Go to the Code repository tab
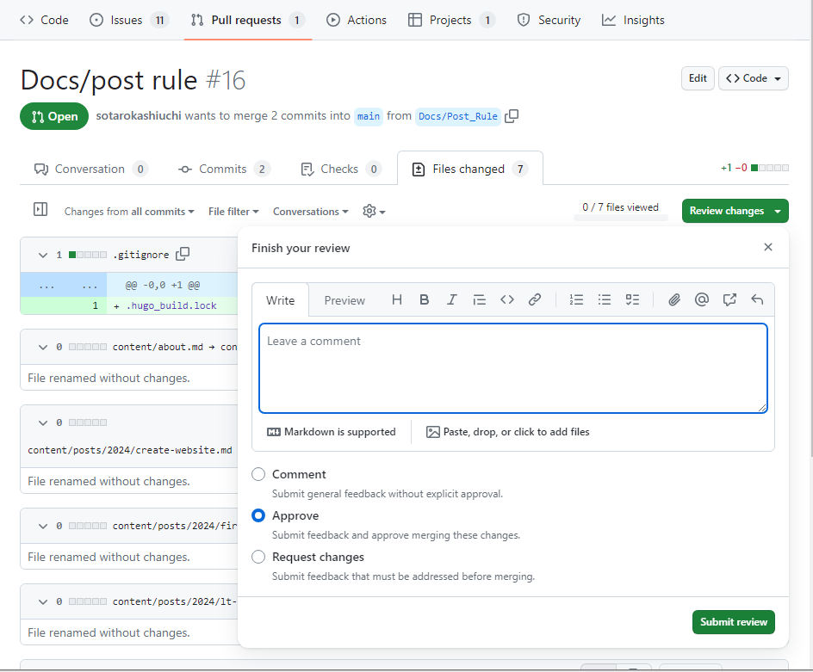 tap(44, 20)
